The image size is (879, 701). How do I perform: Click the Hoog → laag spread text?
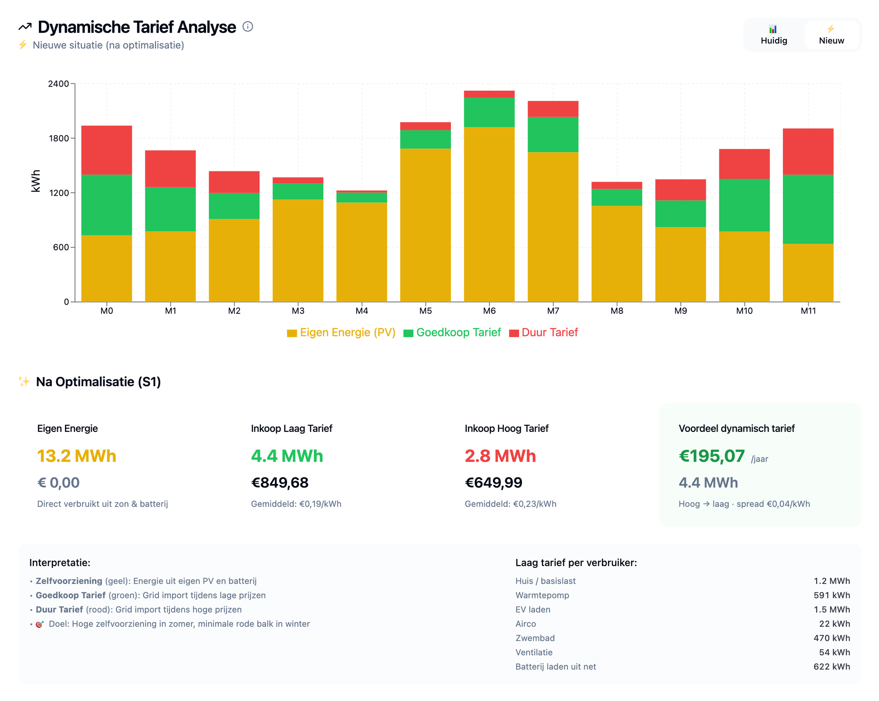point(744,504)
